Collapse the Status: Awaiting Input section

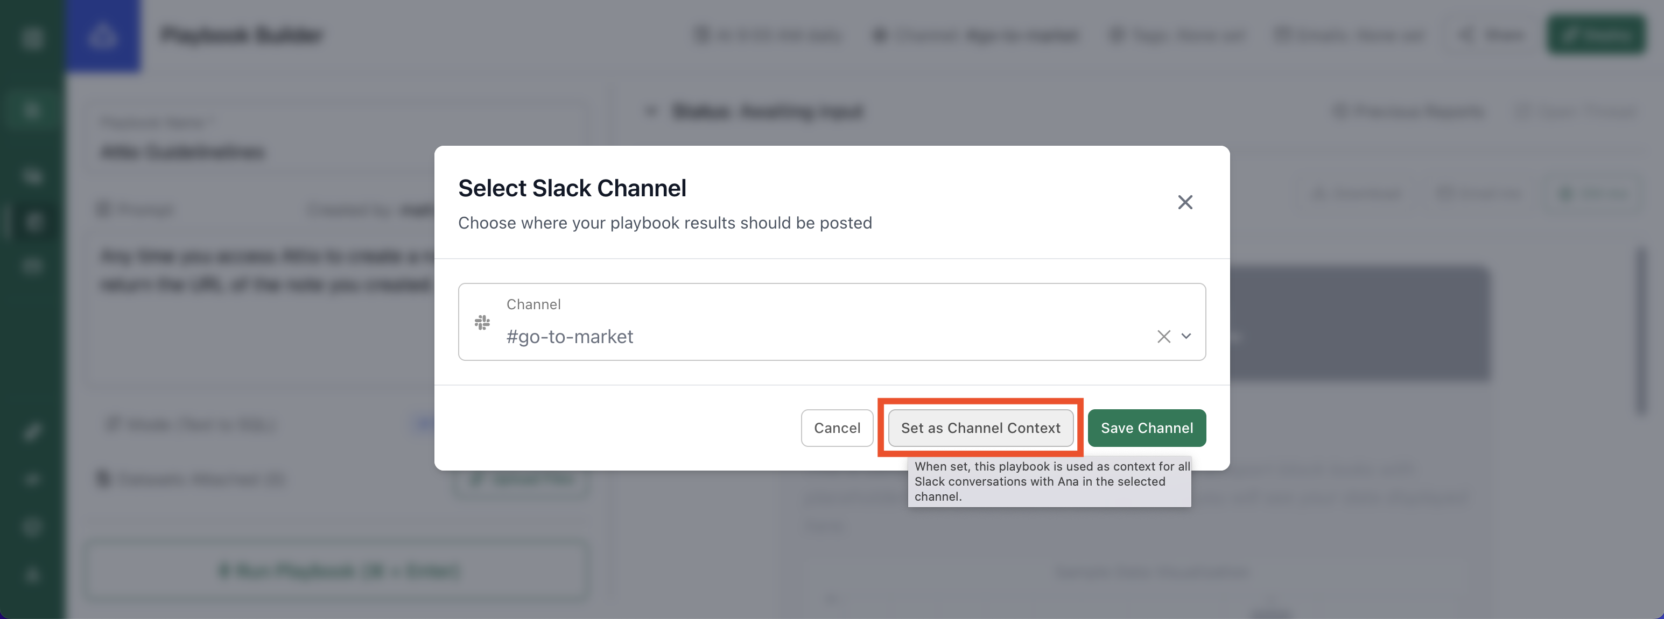tap(650, 111)
